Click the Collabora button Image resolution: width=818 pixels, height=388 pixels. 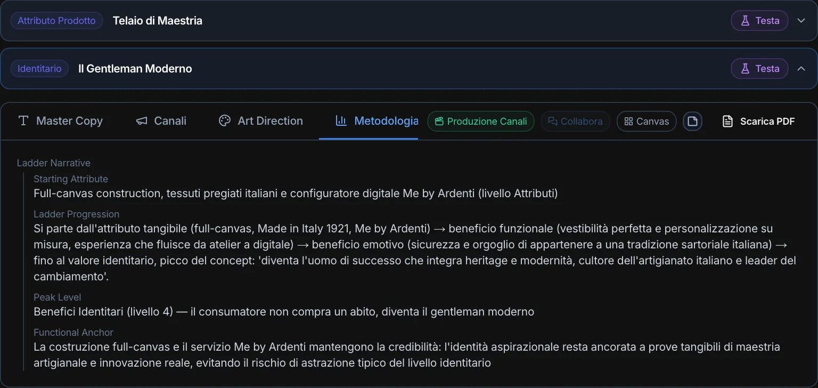575,122
